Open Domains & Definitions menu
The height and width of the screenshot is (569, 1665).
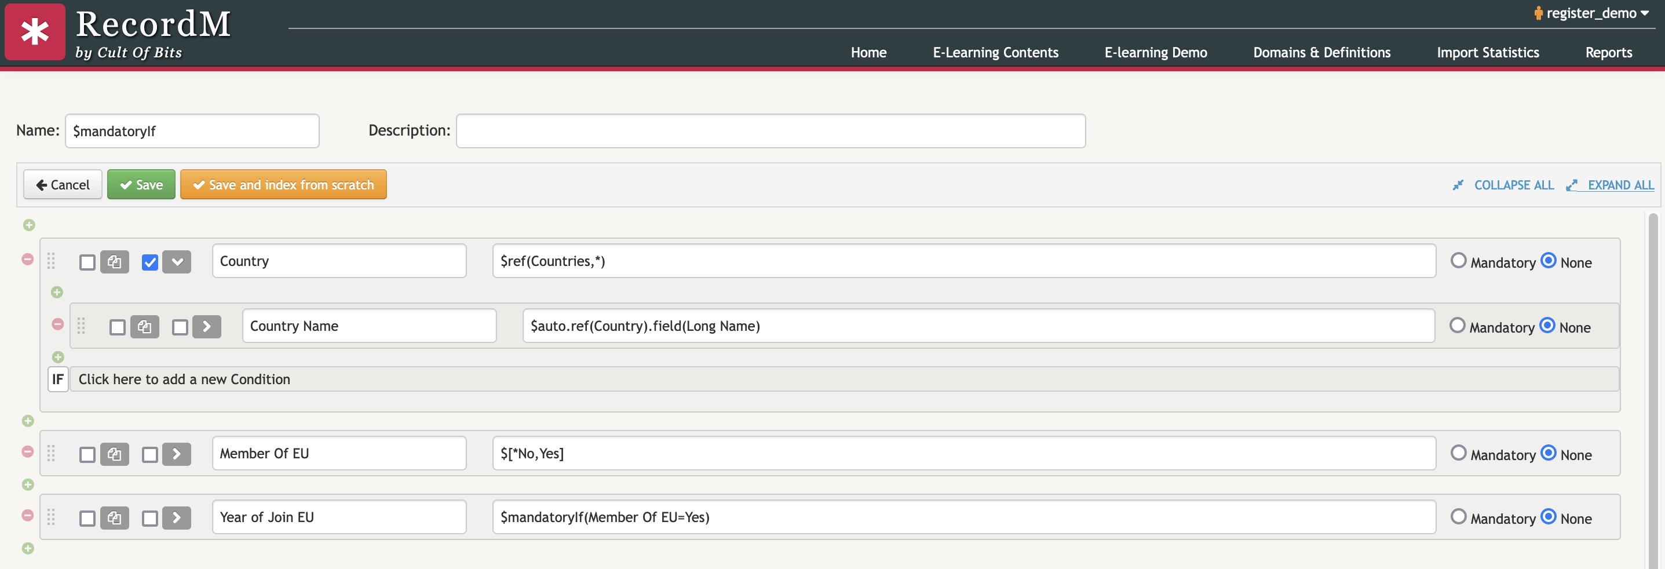1322,52
